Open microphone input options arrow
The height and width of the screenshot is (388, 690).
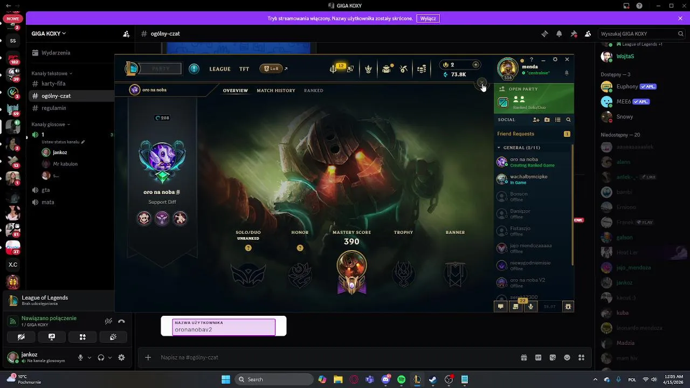[x=89, y=357]
